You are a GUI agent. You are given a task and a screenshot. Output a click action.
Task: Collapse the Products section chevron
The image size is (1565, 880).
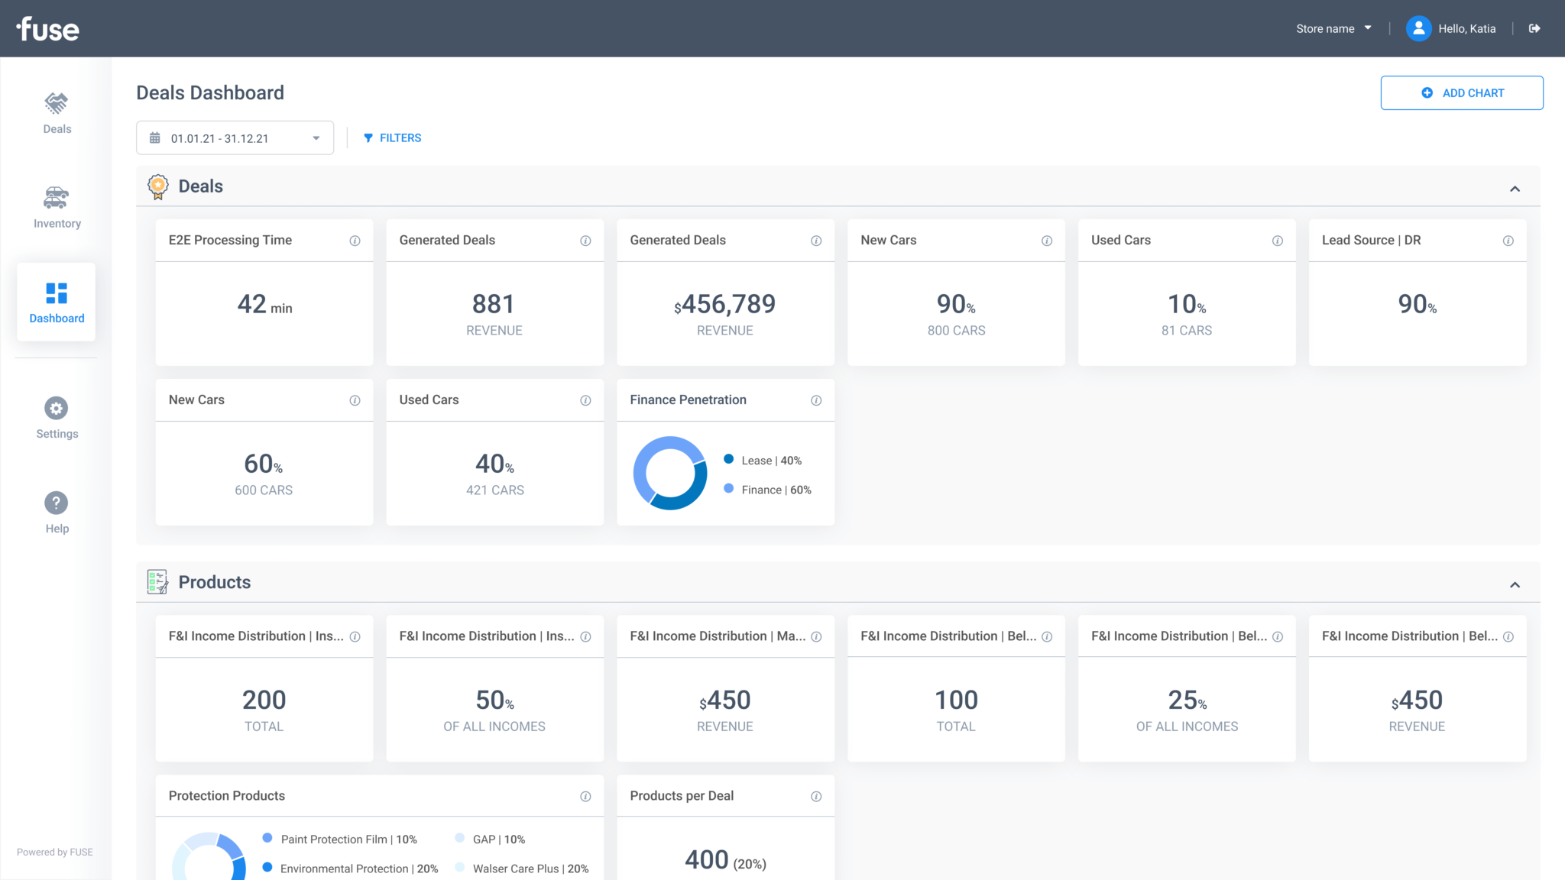click(1515, 584)
